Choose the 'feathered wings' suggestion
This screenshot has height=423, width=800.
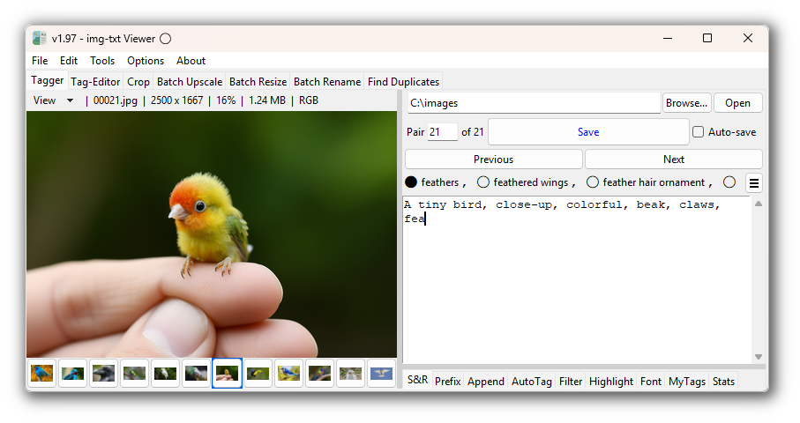coord(482,182)
